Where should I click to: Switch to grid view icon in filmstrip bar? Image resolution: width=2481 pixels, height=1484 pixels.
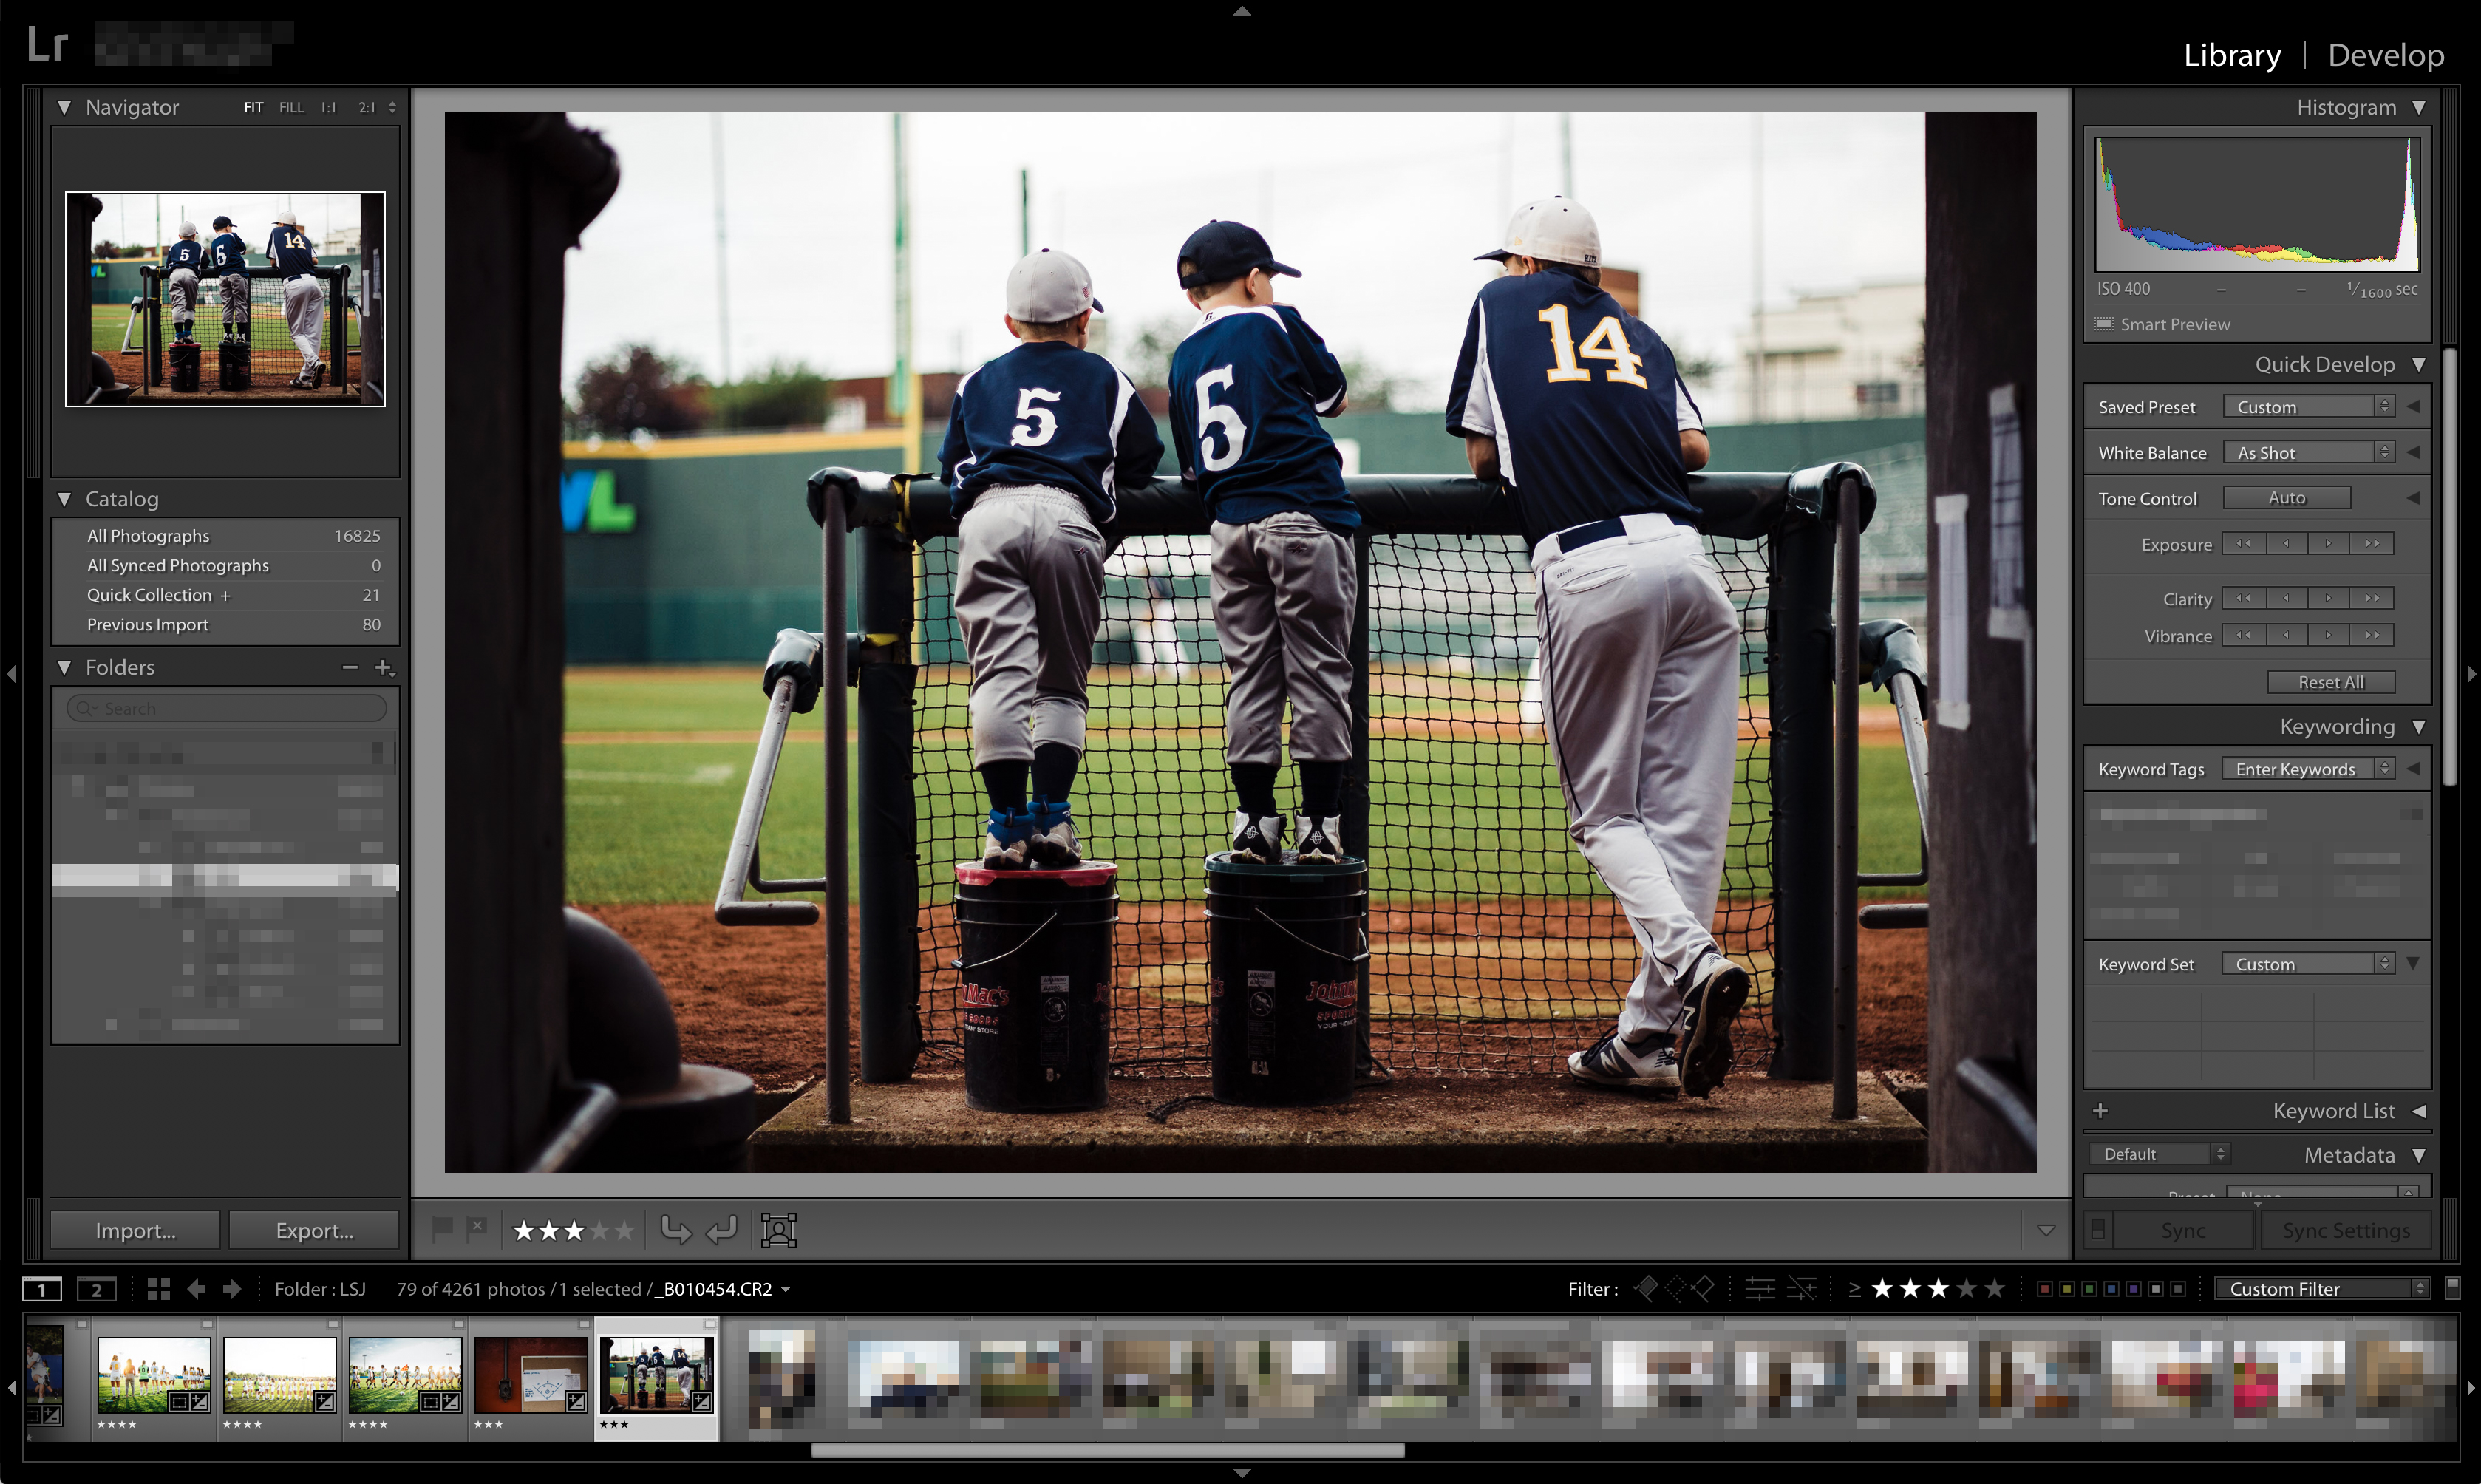[158, 1289]
